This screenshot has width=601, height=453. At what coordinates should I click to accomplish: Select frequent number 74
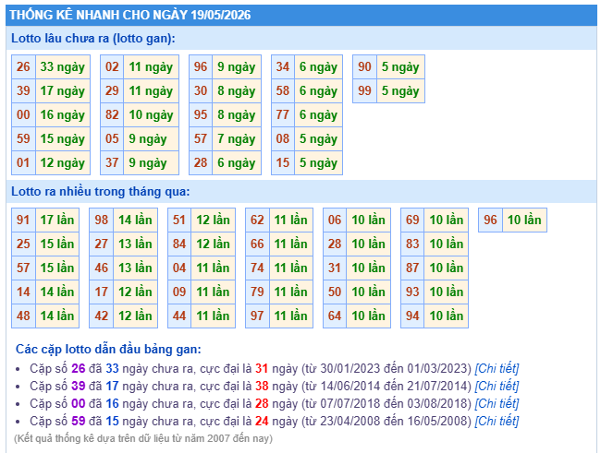pyautogui.click(x=257, y=268)
